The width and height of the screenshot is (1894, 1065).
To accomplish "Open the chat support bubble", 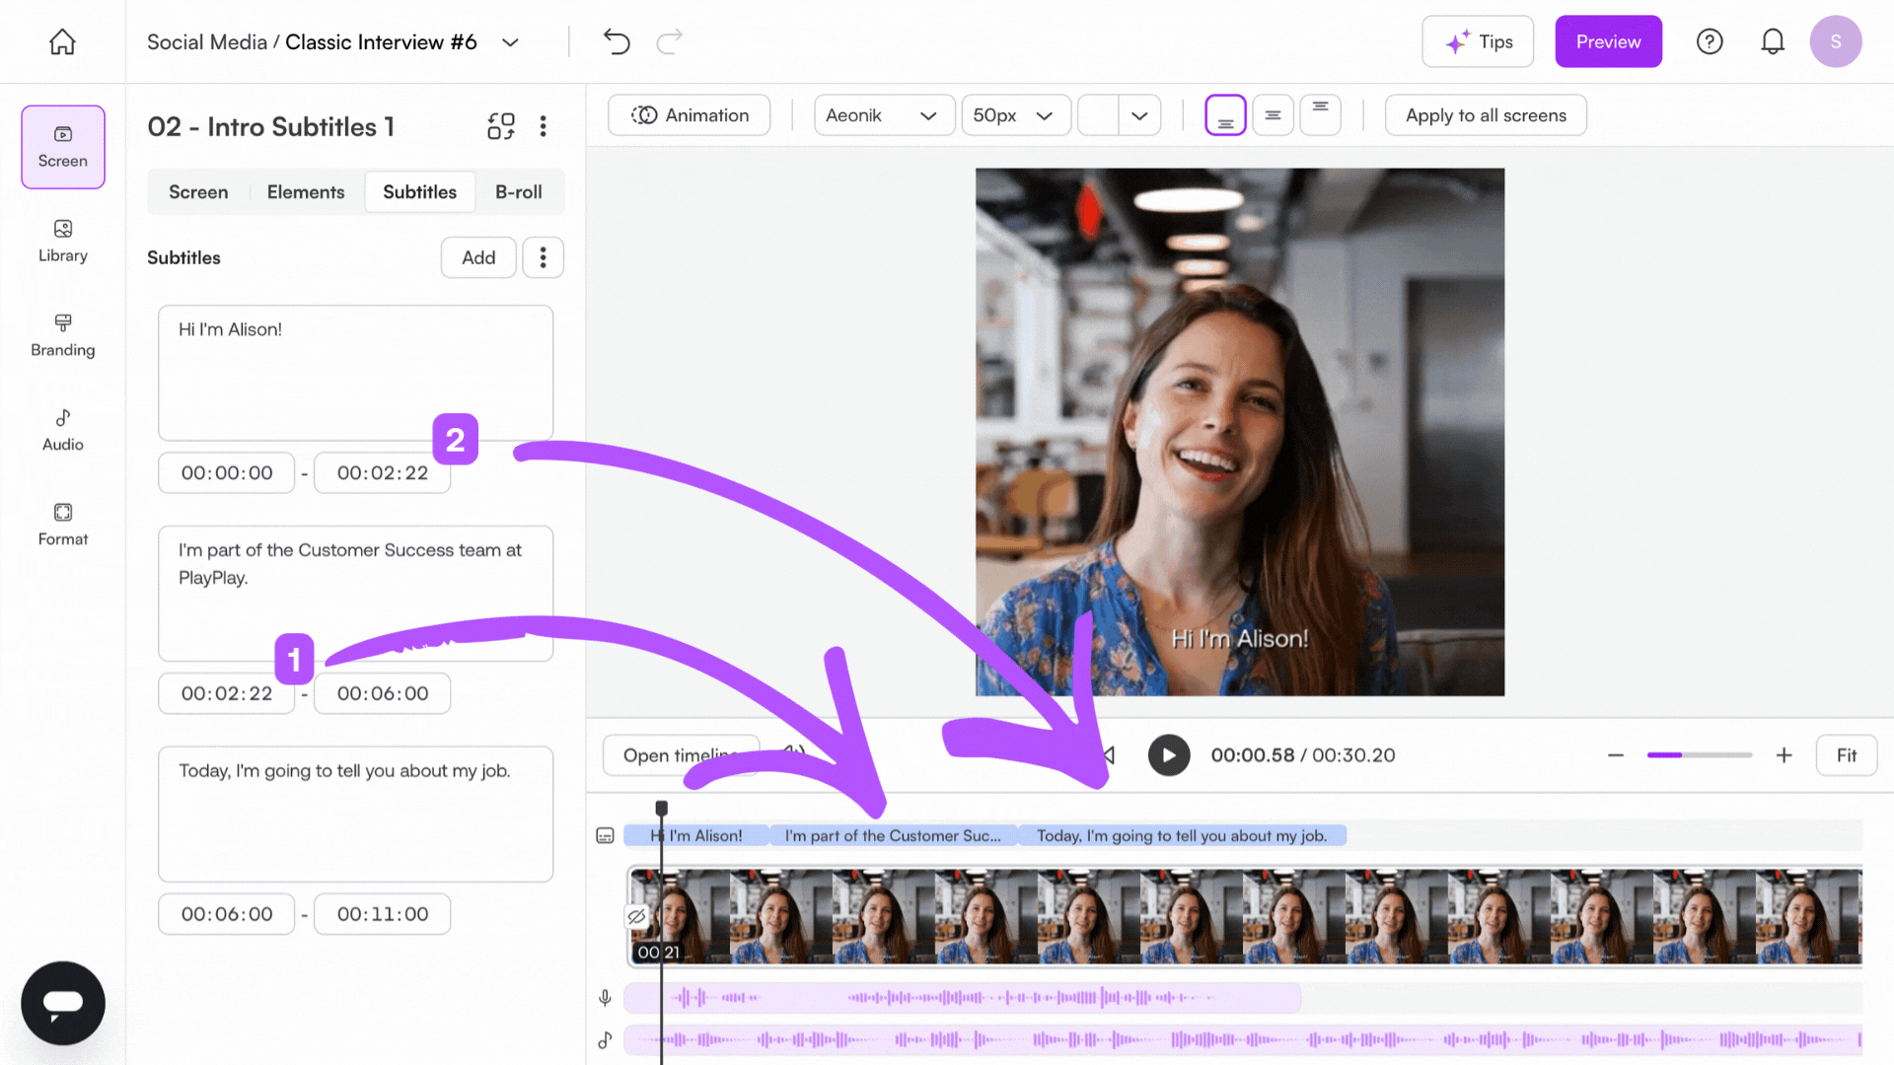I will (63, 1003).
